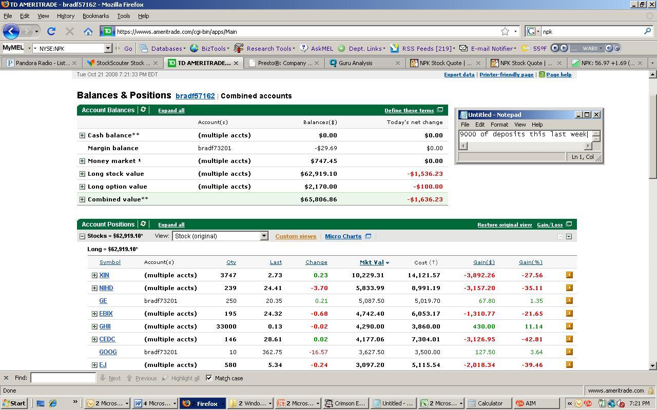Click inside the Find text field
This screenshot has width=657, height=410.
[x=63, y=378]
